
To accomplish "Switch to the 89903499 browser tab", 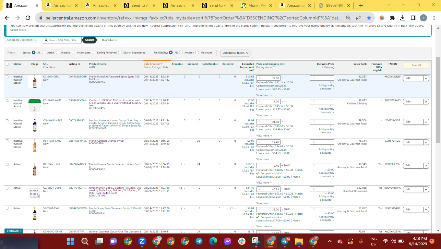I will [x=334, y=6].
